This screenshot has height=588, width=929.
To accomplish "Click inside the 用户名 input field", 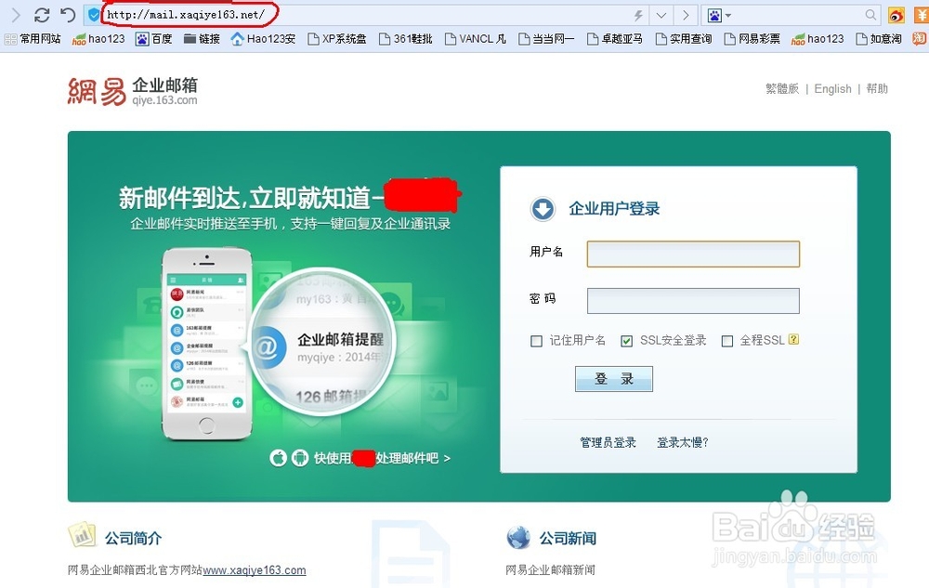I will (692, 254).
